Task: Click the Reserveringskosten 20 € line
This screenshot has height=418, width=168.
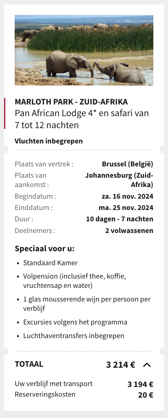Action: [84, 395]
